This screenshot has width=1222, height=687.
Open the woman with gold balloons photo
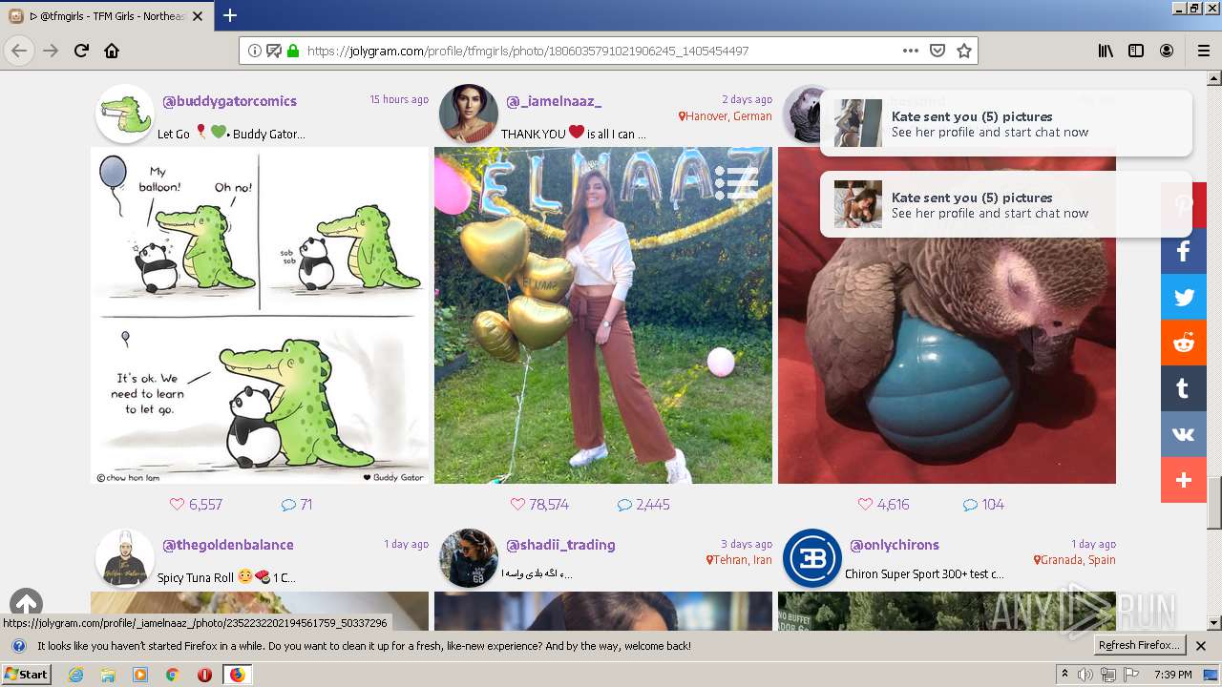coord(603,315)
